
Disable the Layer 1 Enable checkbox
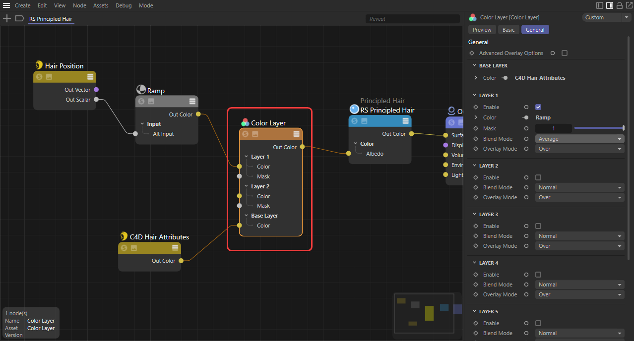pyautogui.click(x=538, y=107)
